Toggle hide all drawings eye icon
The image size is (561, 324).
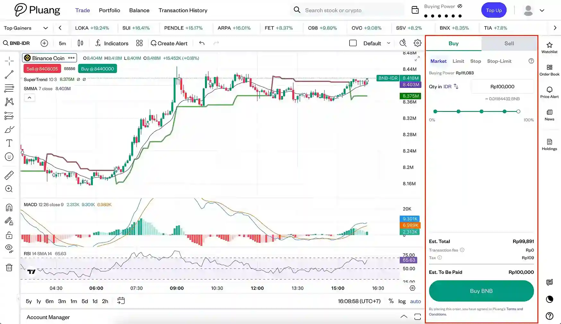coord(9,249)
